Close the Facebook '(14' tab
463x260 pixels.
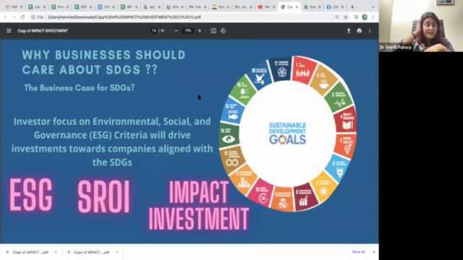point(342,6)
